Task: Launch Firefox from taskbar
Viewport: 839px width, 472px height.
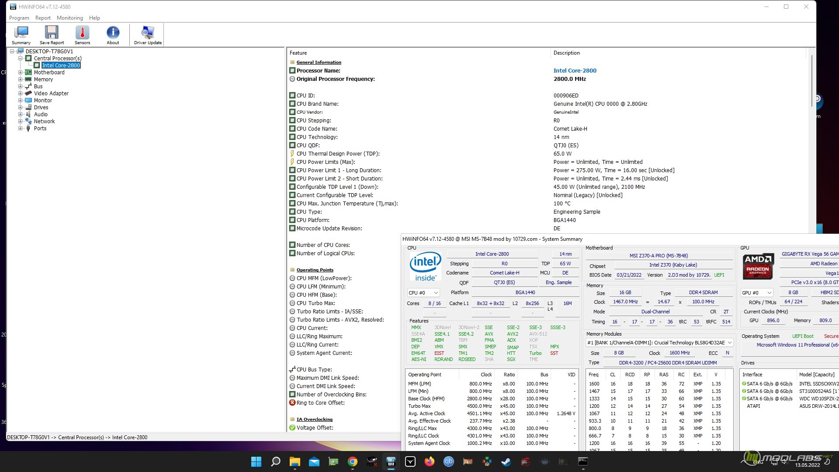Action: pos(429,462)
